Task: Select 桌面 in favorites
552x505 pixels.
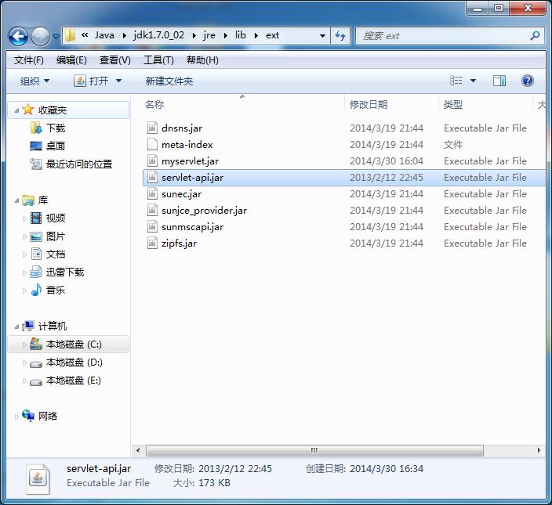Action: (56, 146)
